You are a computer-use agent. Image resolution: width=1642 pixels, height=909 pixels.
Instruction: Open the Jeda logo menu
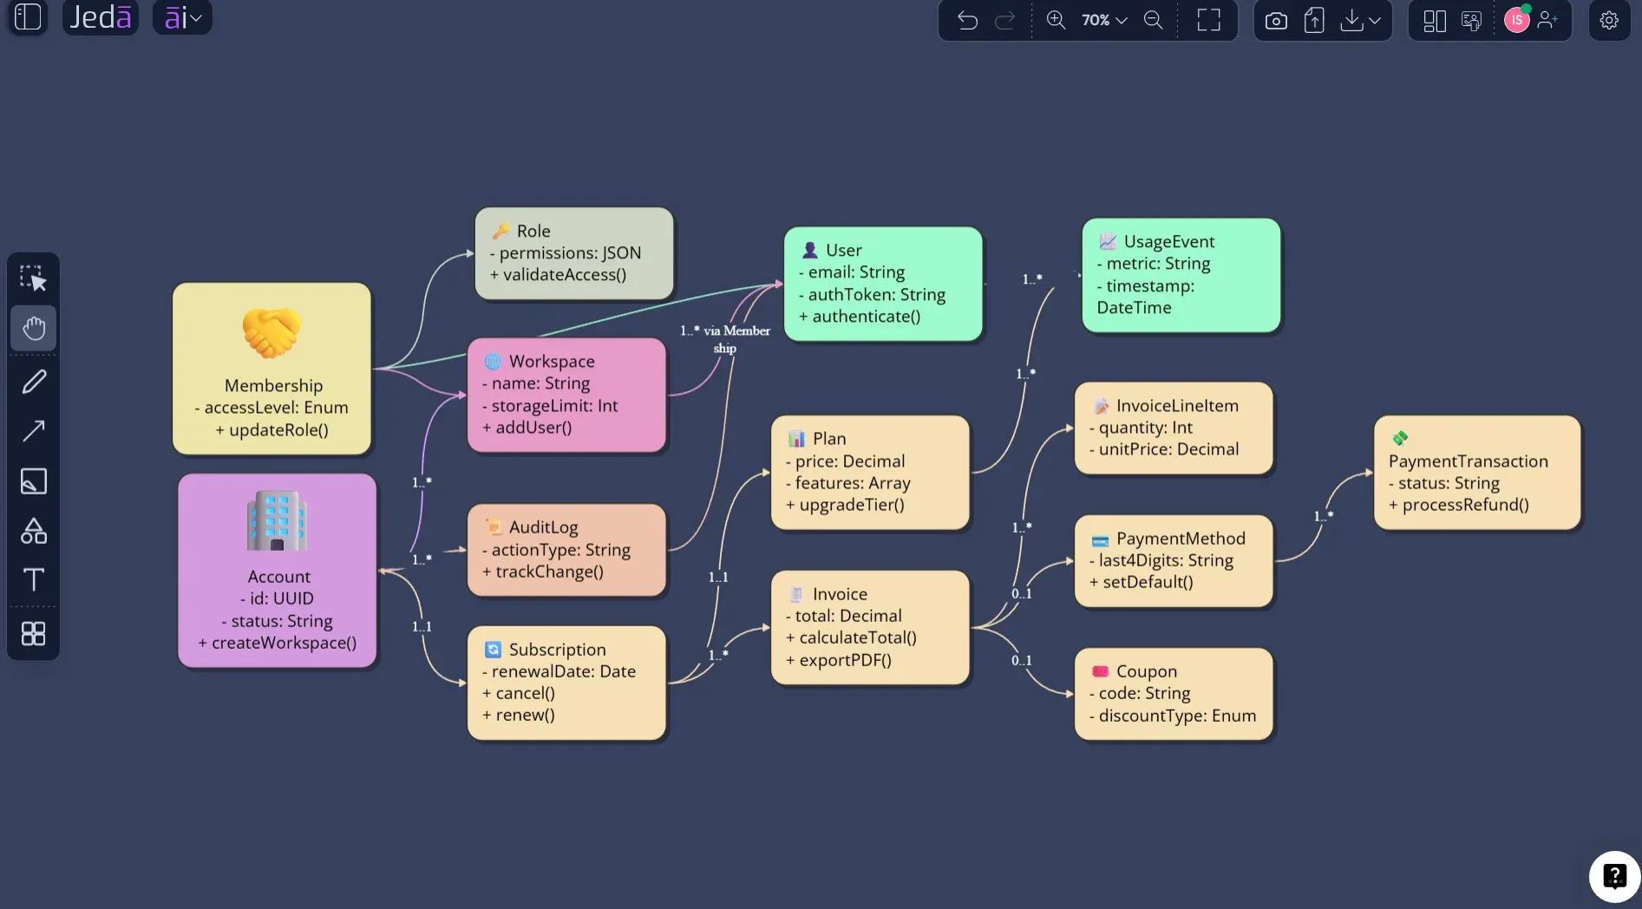point(101,17)
